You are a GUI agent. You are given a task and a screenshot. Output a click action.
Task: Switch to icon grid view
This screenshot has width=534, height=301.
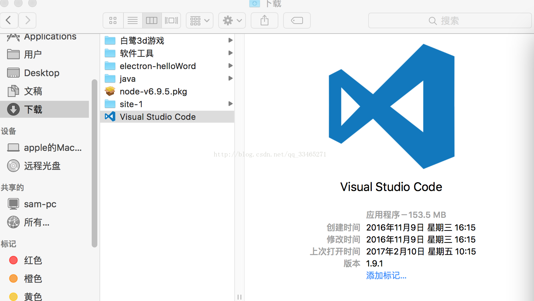pos(113,20)
